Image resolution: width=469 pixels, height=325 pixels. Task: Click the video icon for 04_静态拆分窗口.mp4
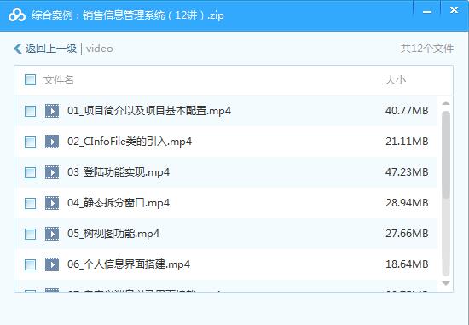coord(52,203)
